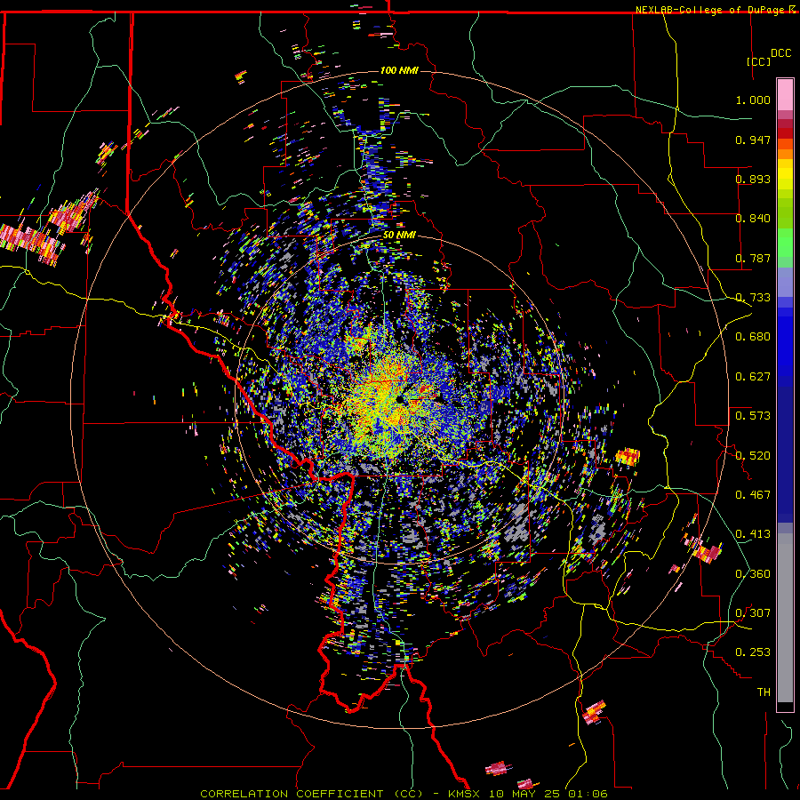Select the 0.360 legend value
The height and width of the screenshot is (800, 800).
point(753,574)
